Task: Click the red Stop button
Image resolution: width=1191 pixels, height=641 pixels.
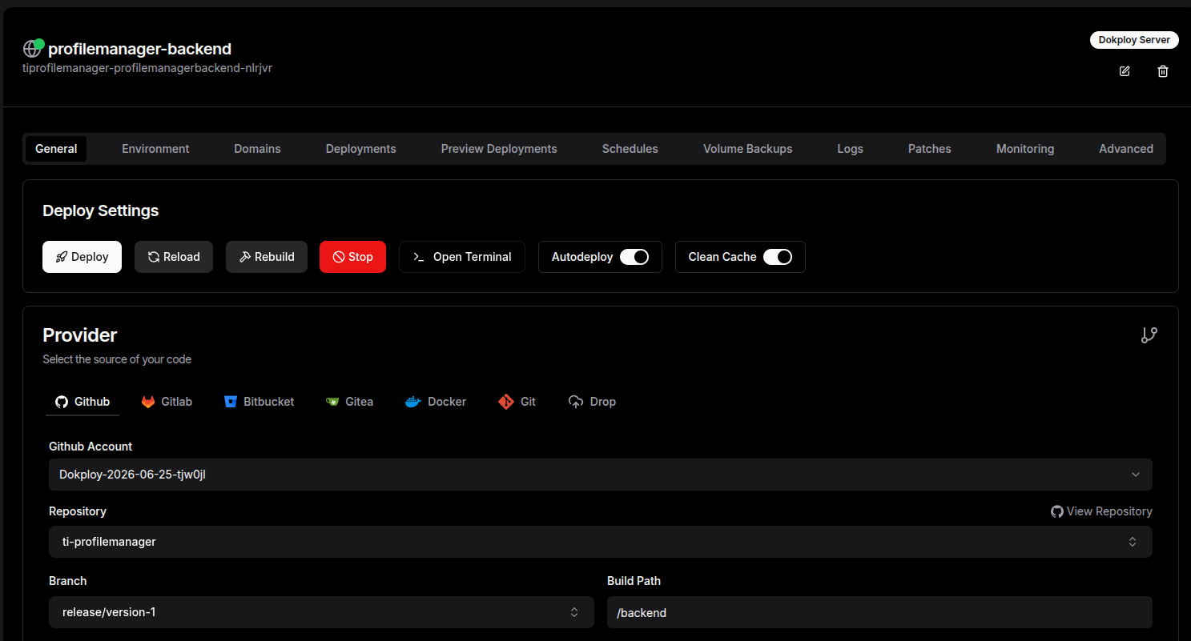Action: coord(352,257)
